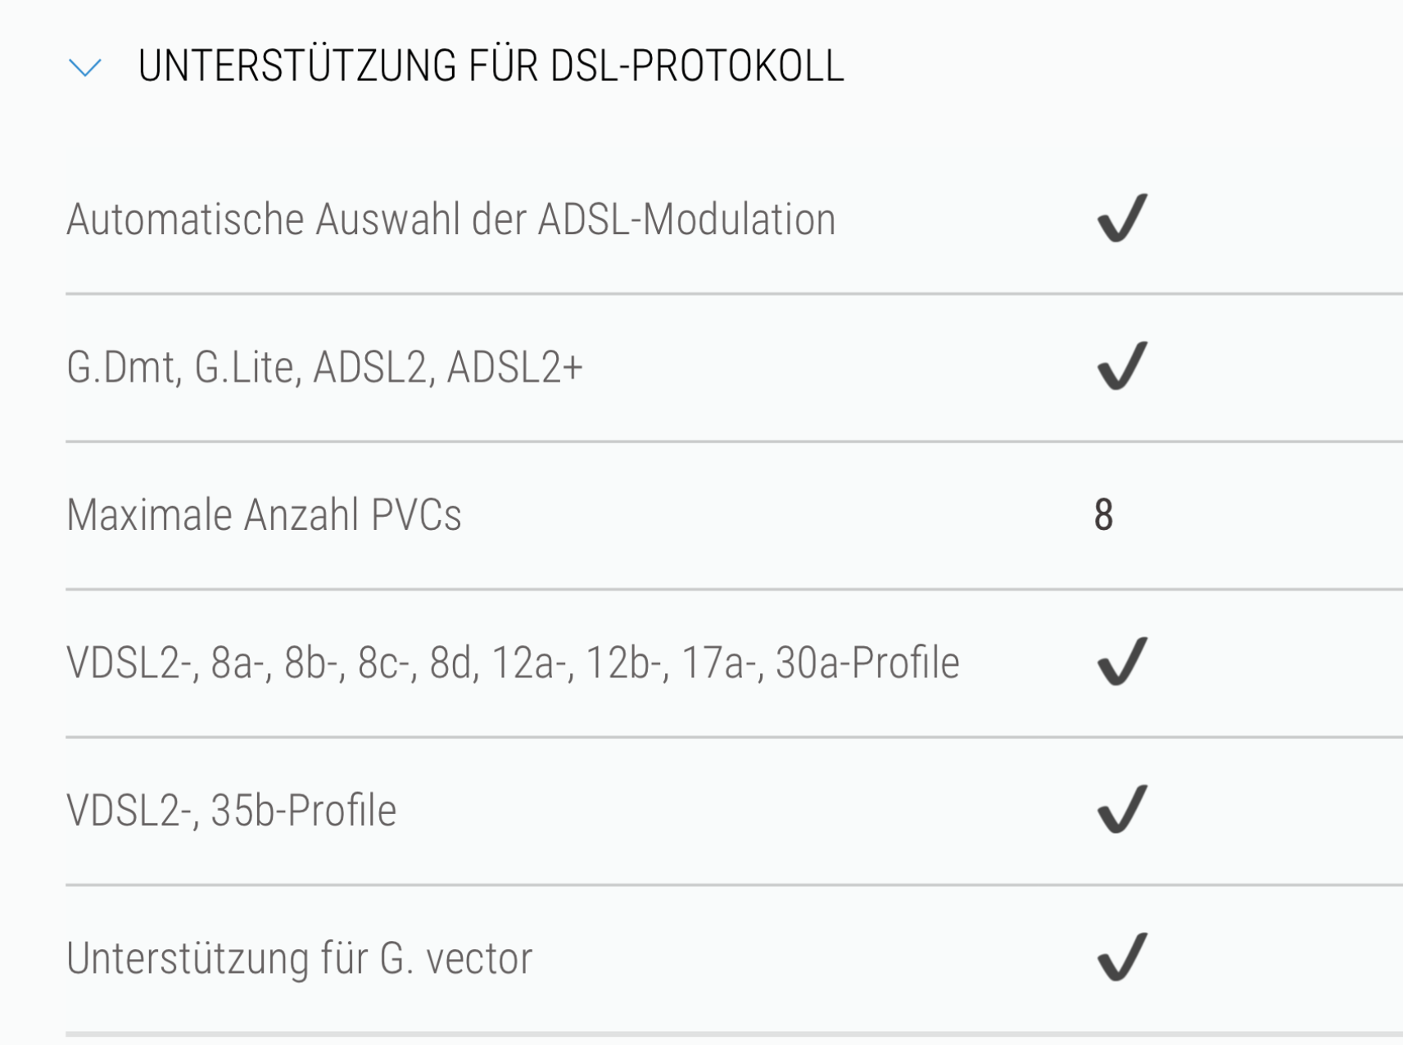Click the UNTERSTÜTZUNG FÜR DSL-PROTOKOLL heading
This screenshot has height=1045, width=1403.
tap(491, 66)
